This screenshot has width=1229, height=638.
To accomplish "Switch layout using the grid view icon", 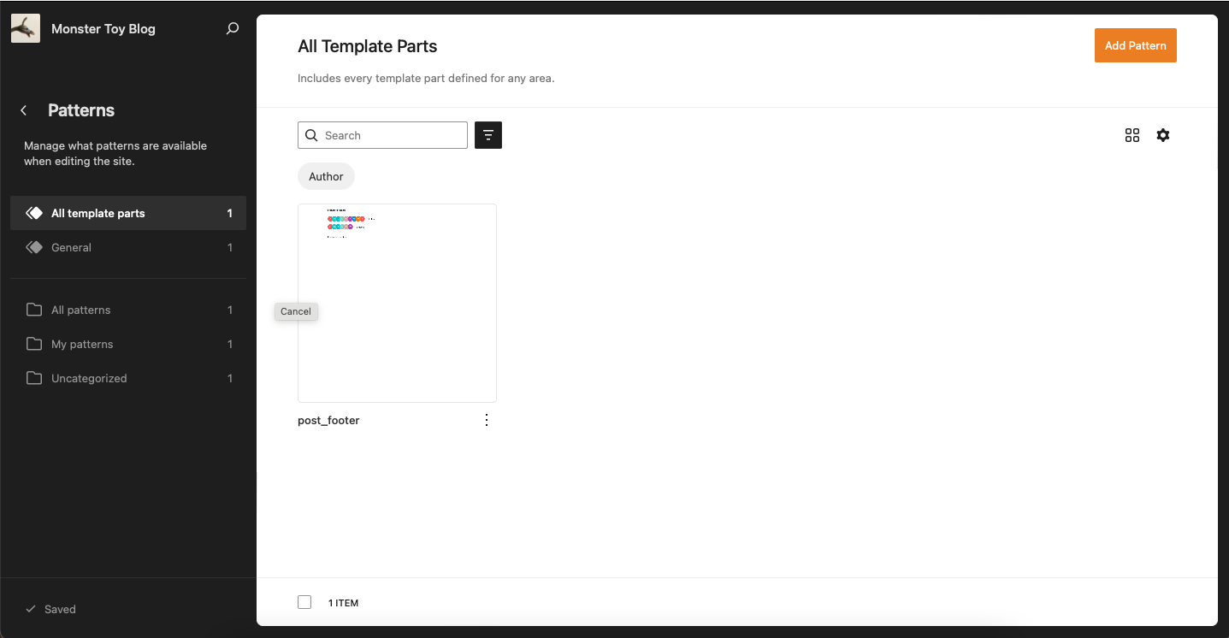I will tap(1132, 135).
